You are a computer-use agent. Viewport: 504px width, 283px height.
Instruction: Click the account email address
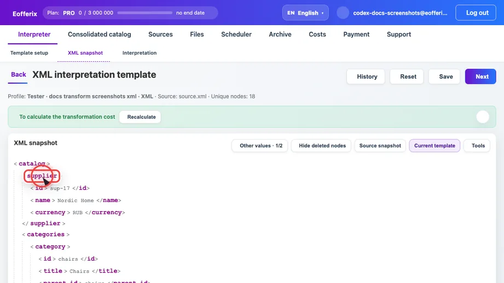point(400,13)
